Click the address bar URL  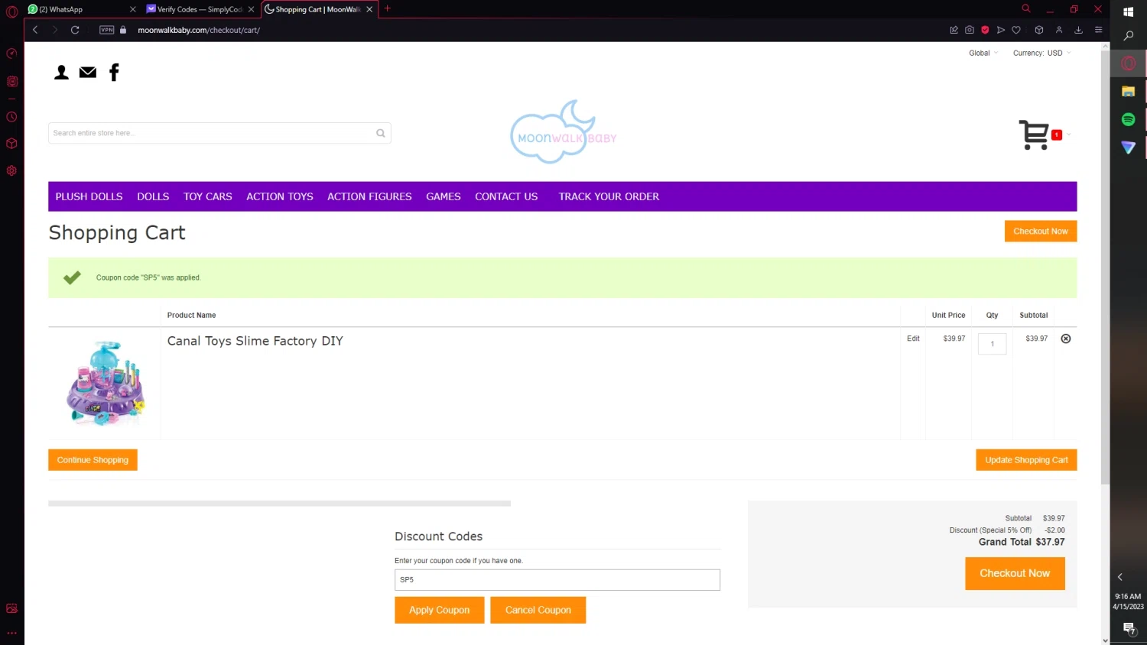click(x=199, y=30)
